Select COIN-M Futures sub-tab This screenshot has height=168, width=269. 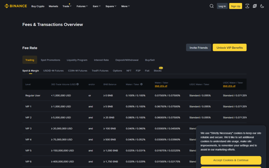[x=77, y=71]
